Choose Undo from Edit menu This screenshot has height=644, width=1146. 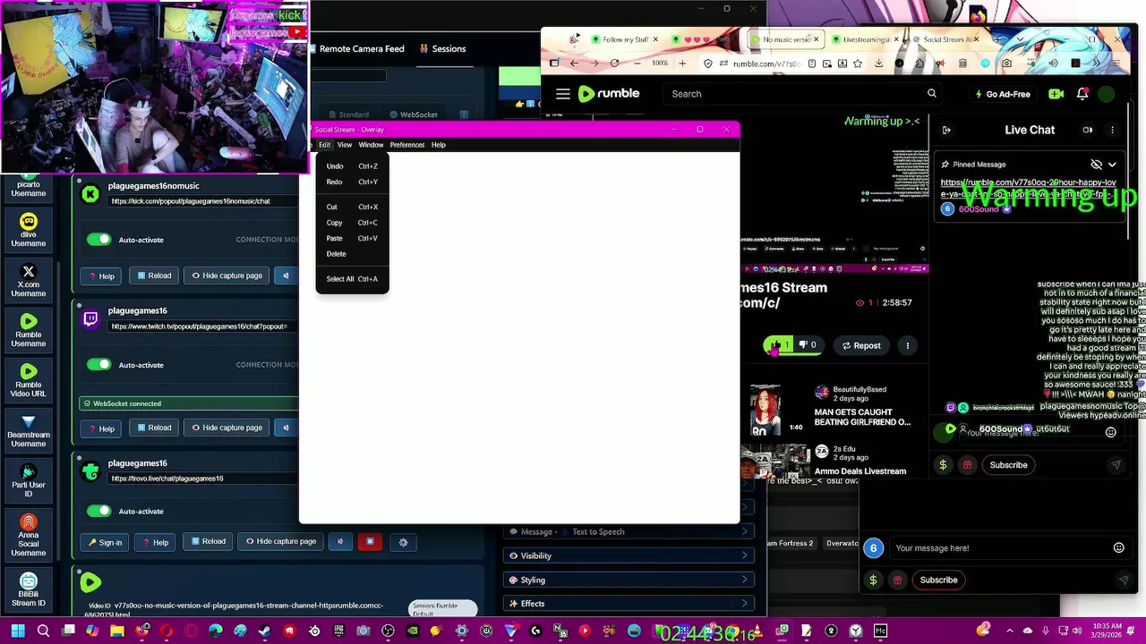tap(352, 166)
